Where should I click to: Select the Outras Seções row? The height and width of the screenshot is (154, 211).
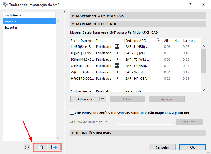coord(136,91)
